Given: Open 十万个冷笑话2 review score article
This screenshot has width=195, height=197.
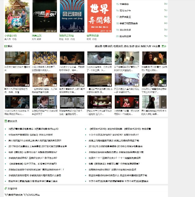Looking at the screenshot, I should point(114,135).
